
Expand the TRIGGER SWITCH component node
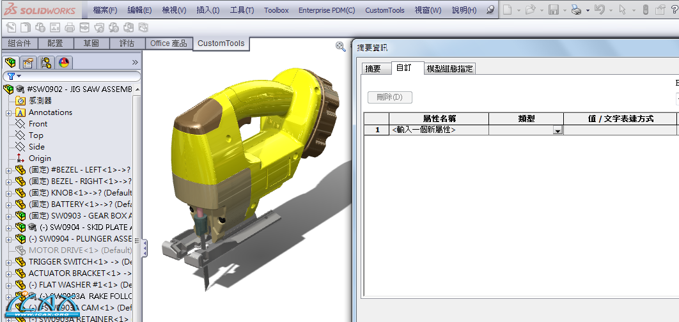pyautogui.click(x=8, y=263)
